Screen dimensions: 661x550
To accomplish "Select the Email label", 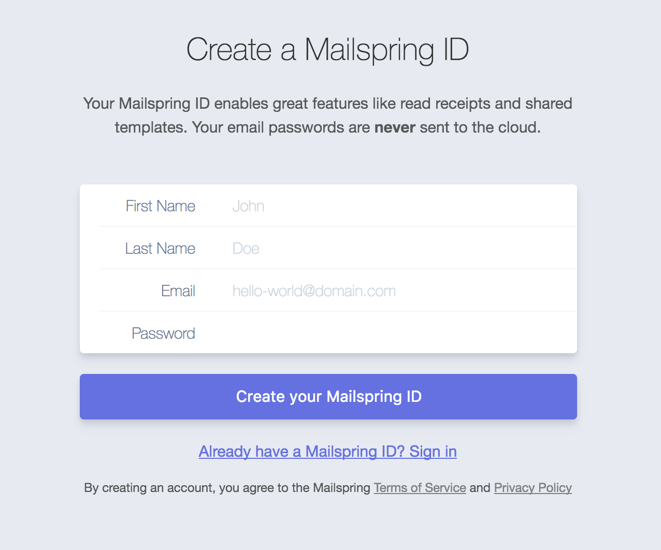I will 178,291.
